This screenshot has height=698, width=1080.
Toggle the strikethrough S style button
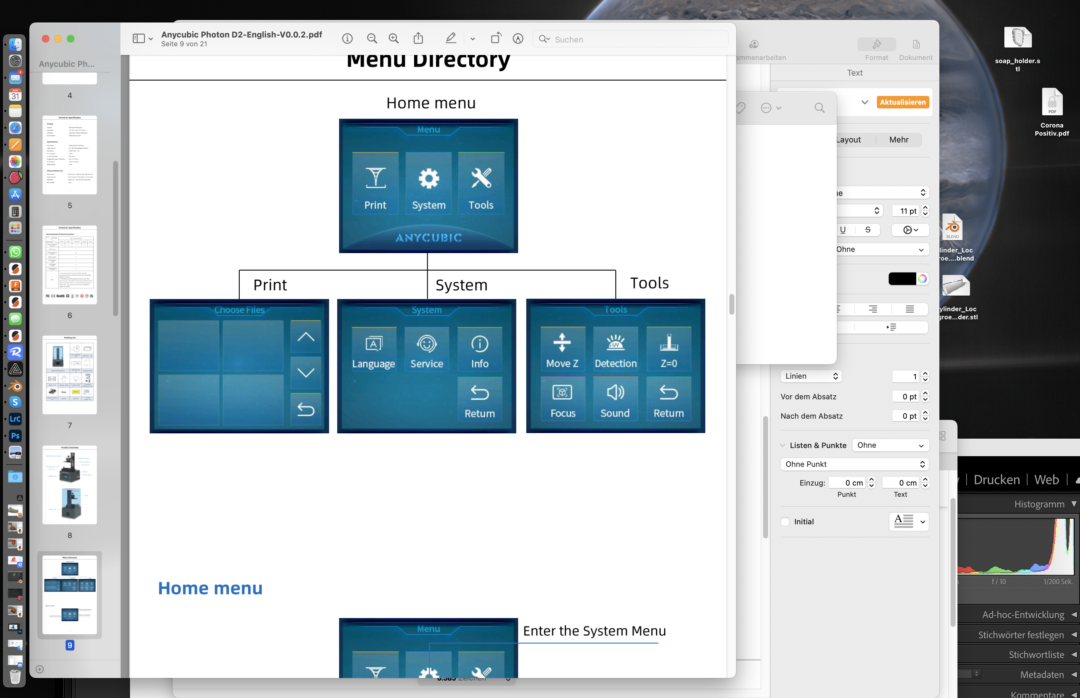tap(867, 230)
